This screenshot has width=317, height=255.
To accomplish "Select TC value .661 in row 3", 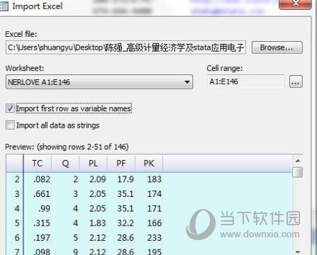I will pyautogui.click(x=42, y=194).
